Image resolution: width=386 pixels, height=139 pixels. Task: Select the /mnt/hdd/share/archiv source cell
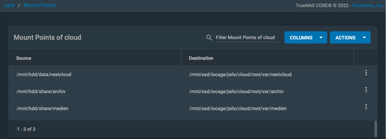coord(41,91)
